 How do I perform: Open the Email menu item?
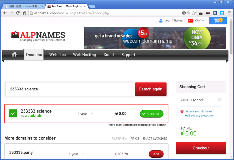click(x=109, y=55)
